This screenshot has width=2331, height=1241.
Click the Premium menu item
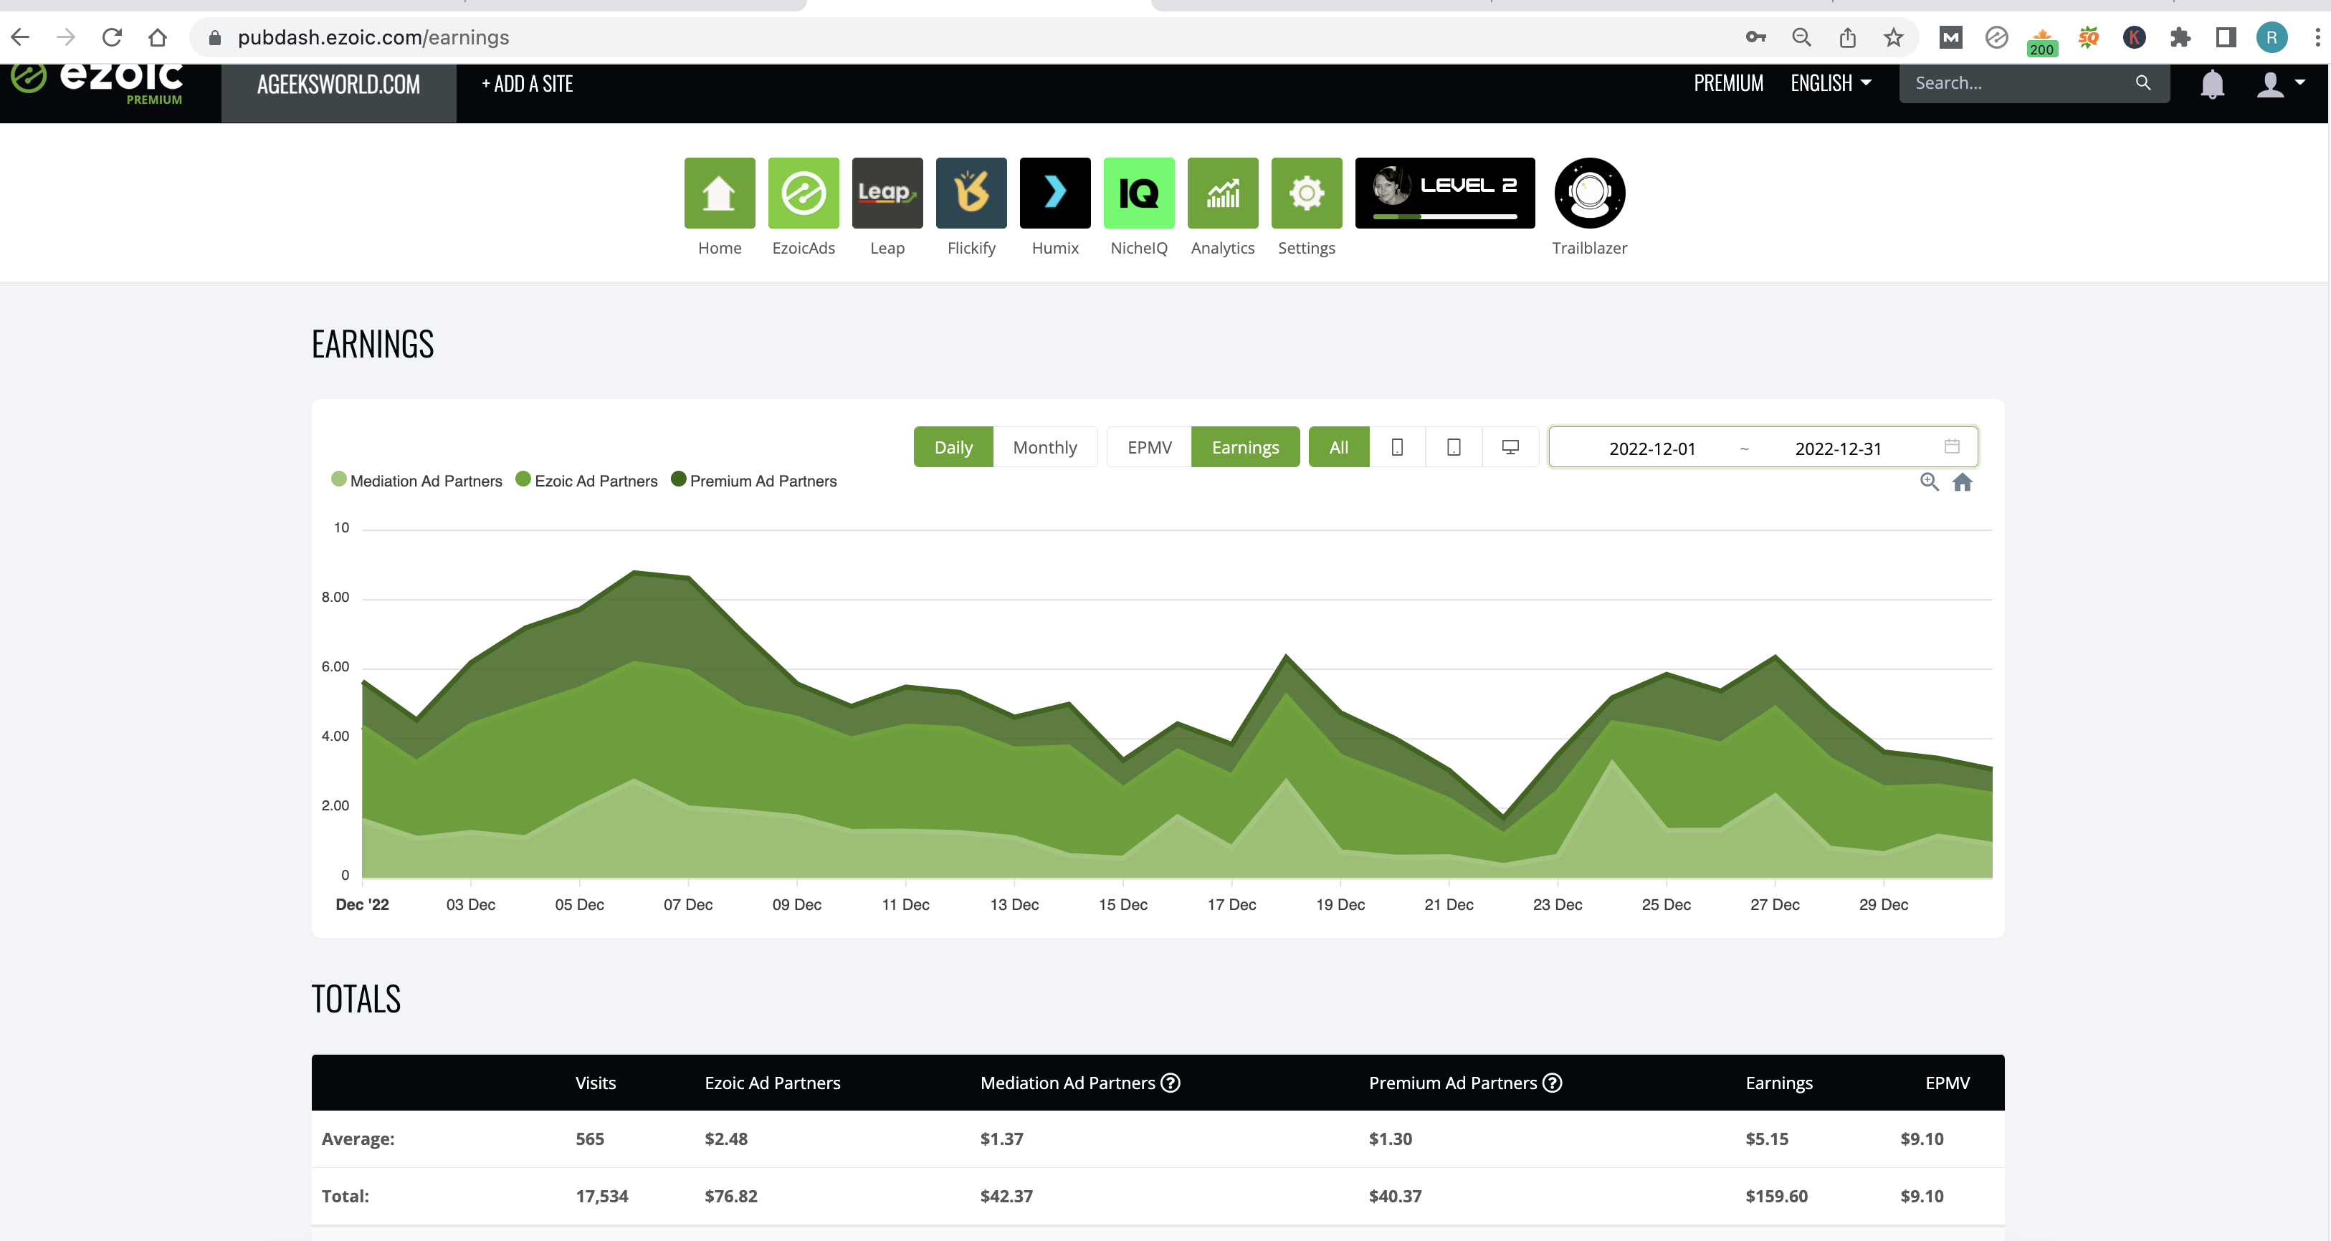1728,83
